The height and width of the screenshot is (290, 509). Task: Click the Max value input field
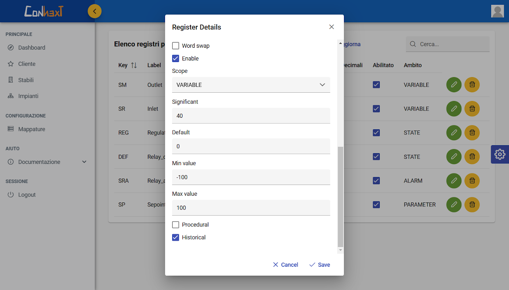pyautogui.click(x=251, y=208)
